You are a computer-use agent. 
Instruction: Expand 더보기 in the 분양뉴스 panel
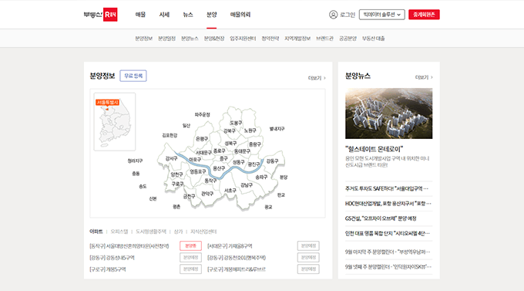(x=424, y=77)
